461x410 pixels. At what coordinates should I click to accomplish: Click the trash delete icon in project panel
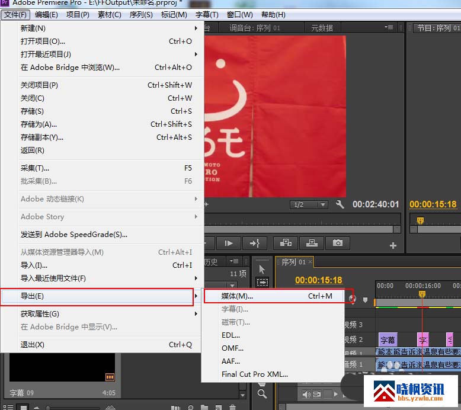point(232,408)
